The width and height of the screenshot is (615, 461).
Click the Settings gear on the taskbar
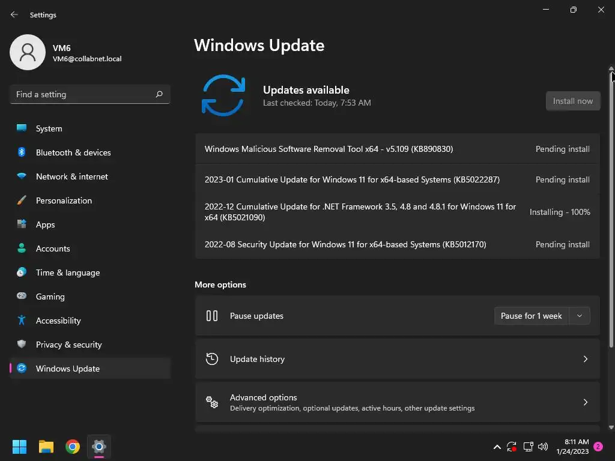click(x=99, y=447)
